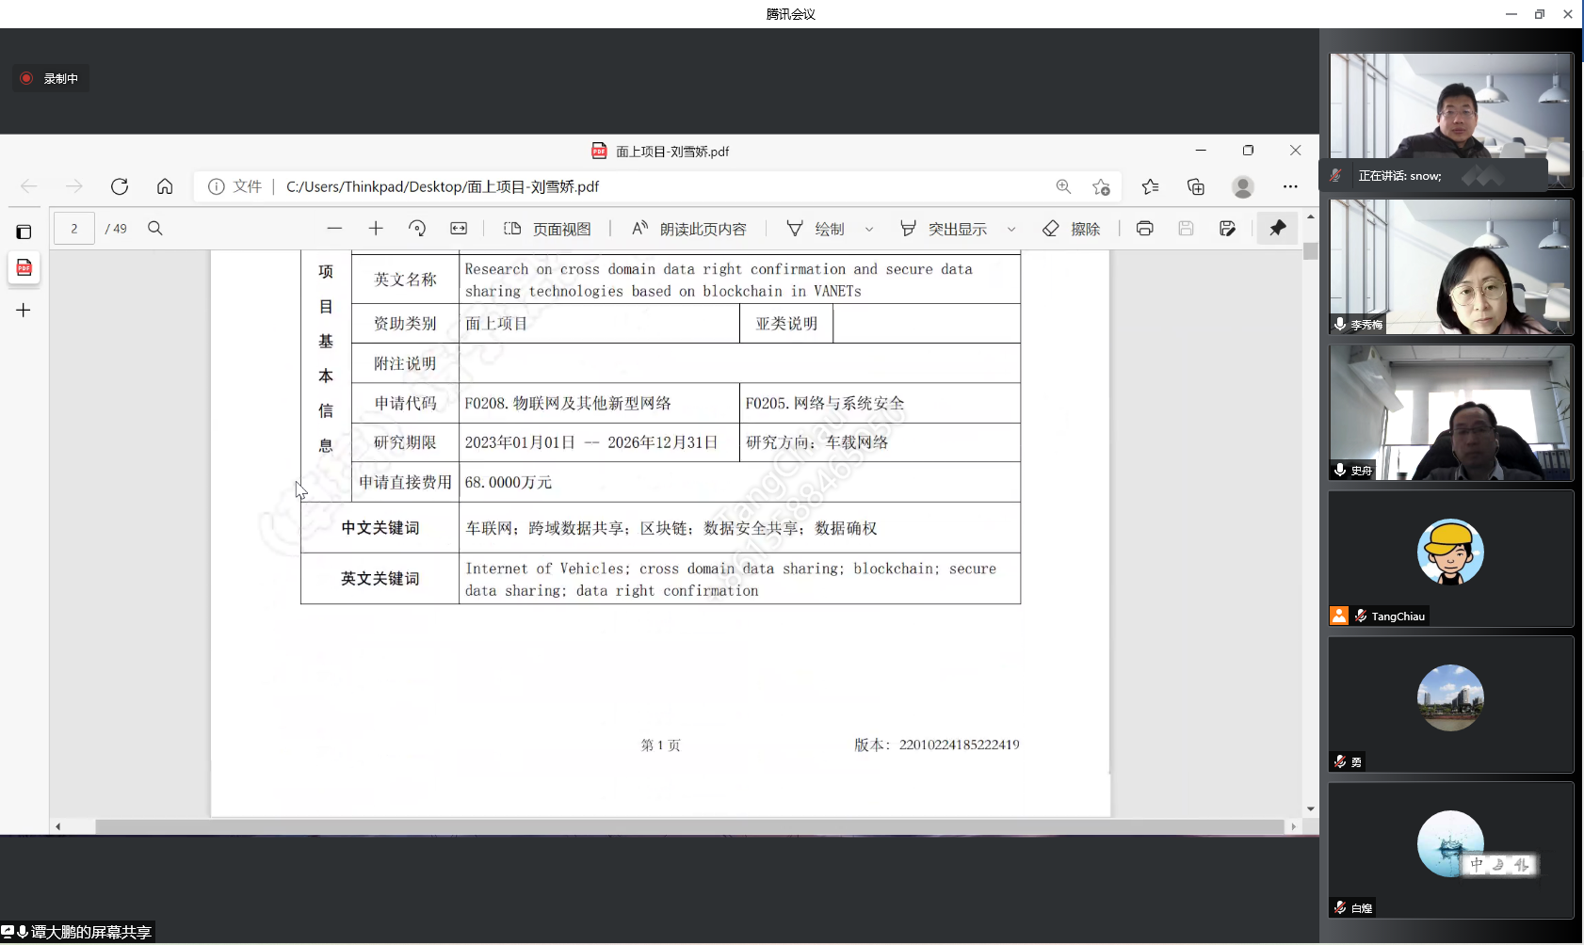This screenshot has width=1584, height=945.
Task: Select the PDF tab in vertical sidebar
Action: (x=24, y=268)
